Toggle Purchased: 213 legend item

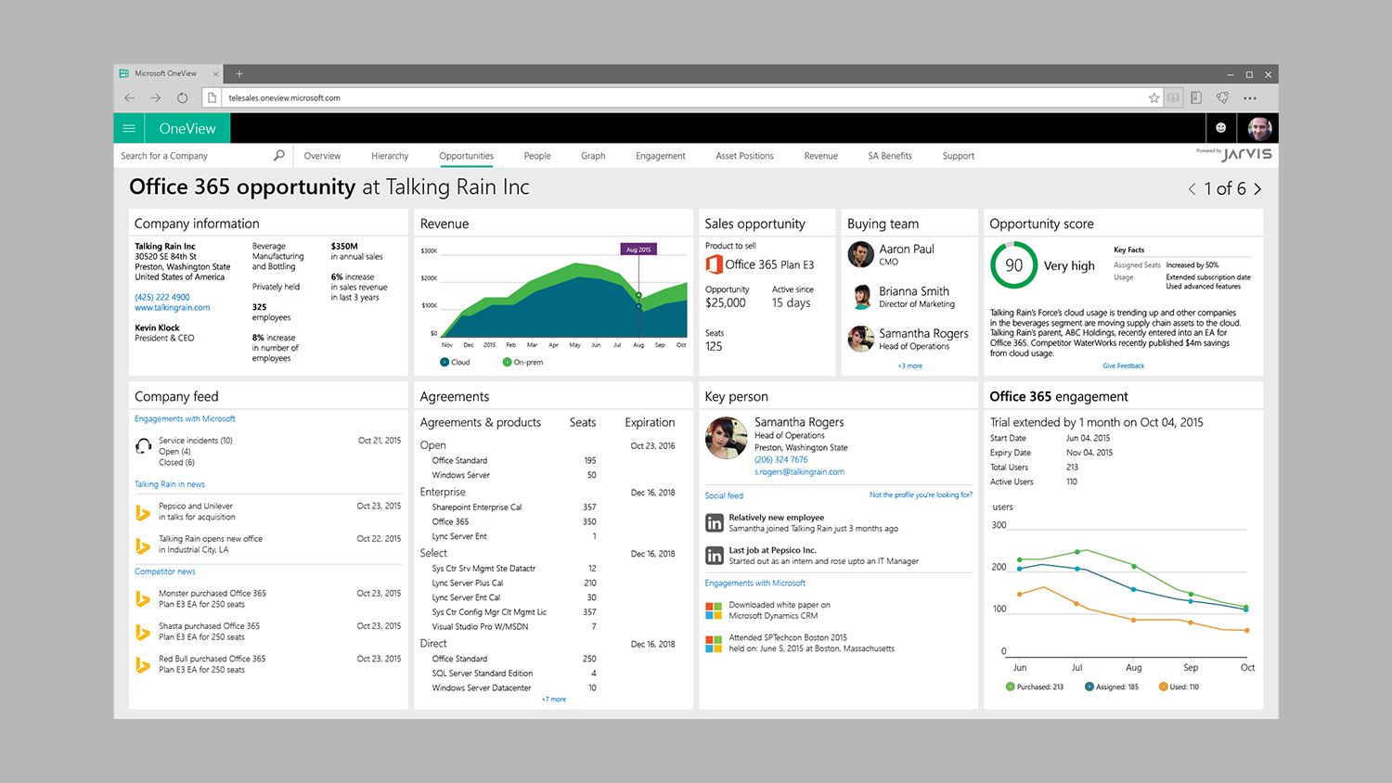click(x=1035, y=687)
